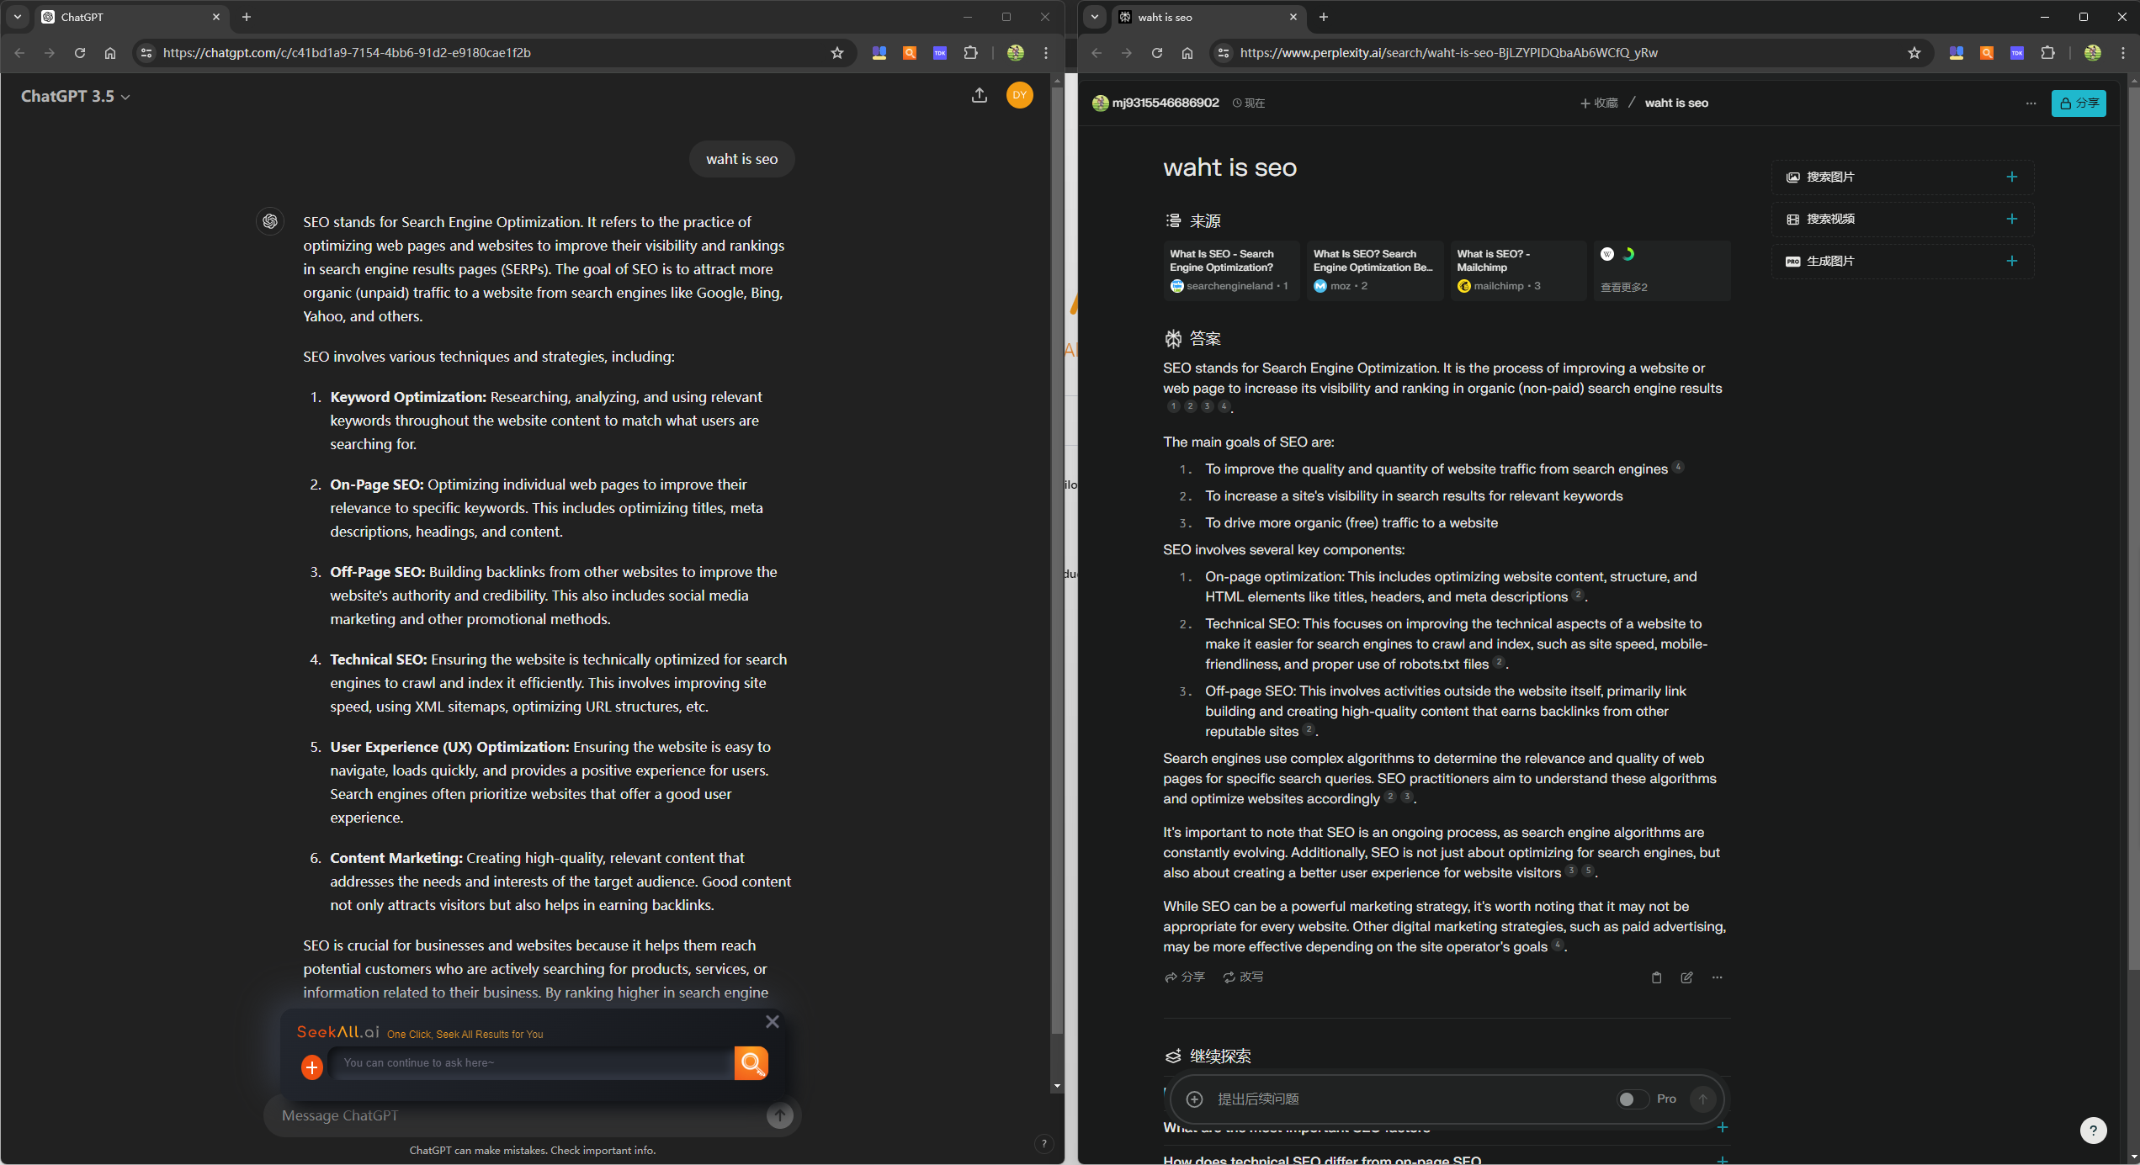
Task: Click ChatGPT send message arrow button
Action: click(779, 1115)
